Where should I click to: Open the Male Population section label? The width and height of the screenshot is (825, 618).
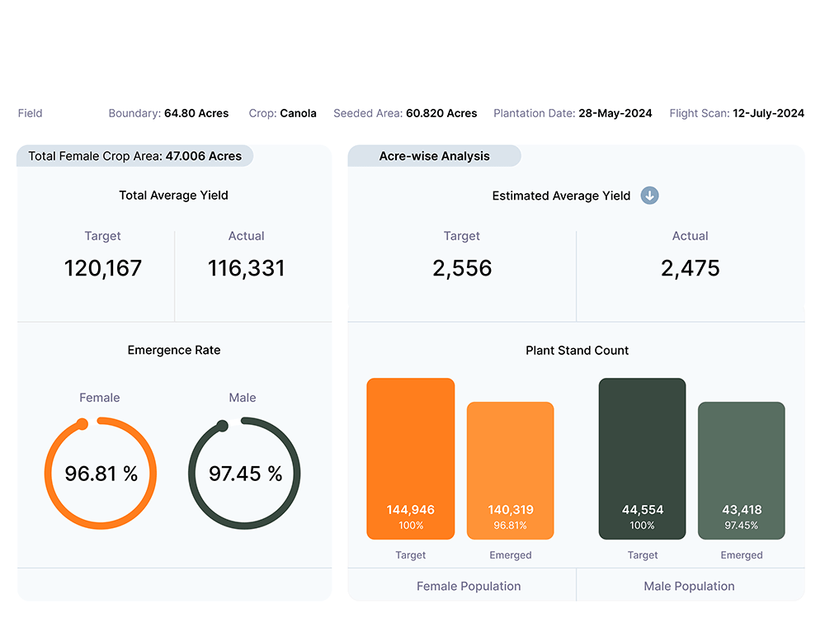click(689, 586)
